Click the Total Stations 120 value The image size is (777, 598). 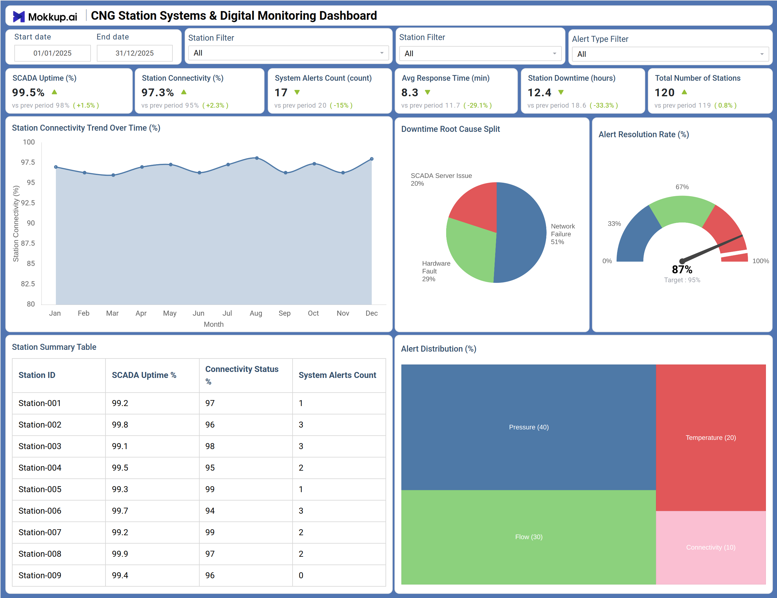click(665, 93)
